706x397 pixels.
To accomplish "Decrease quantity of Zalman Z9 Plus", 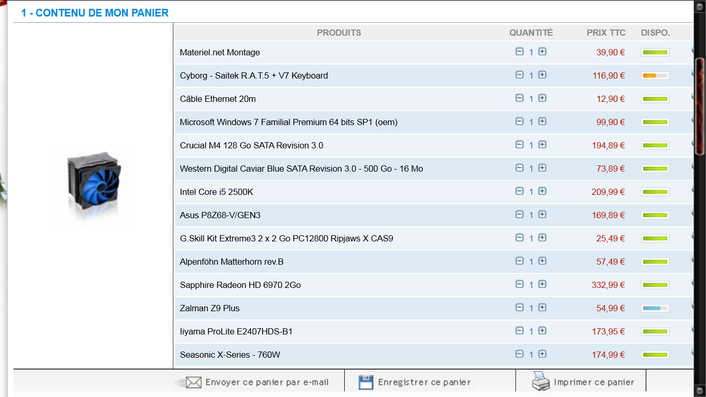I will coord(519,308).
